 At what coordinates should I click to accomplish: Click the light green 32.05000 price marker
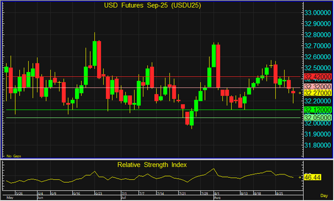[x=317, y=117]
